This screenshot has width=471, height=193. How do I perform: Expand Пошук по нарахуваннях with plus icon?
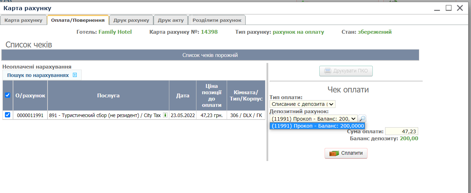75,75
